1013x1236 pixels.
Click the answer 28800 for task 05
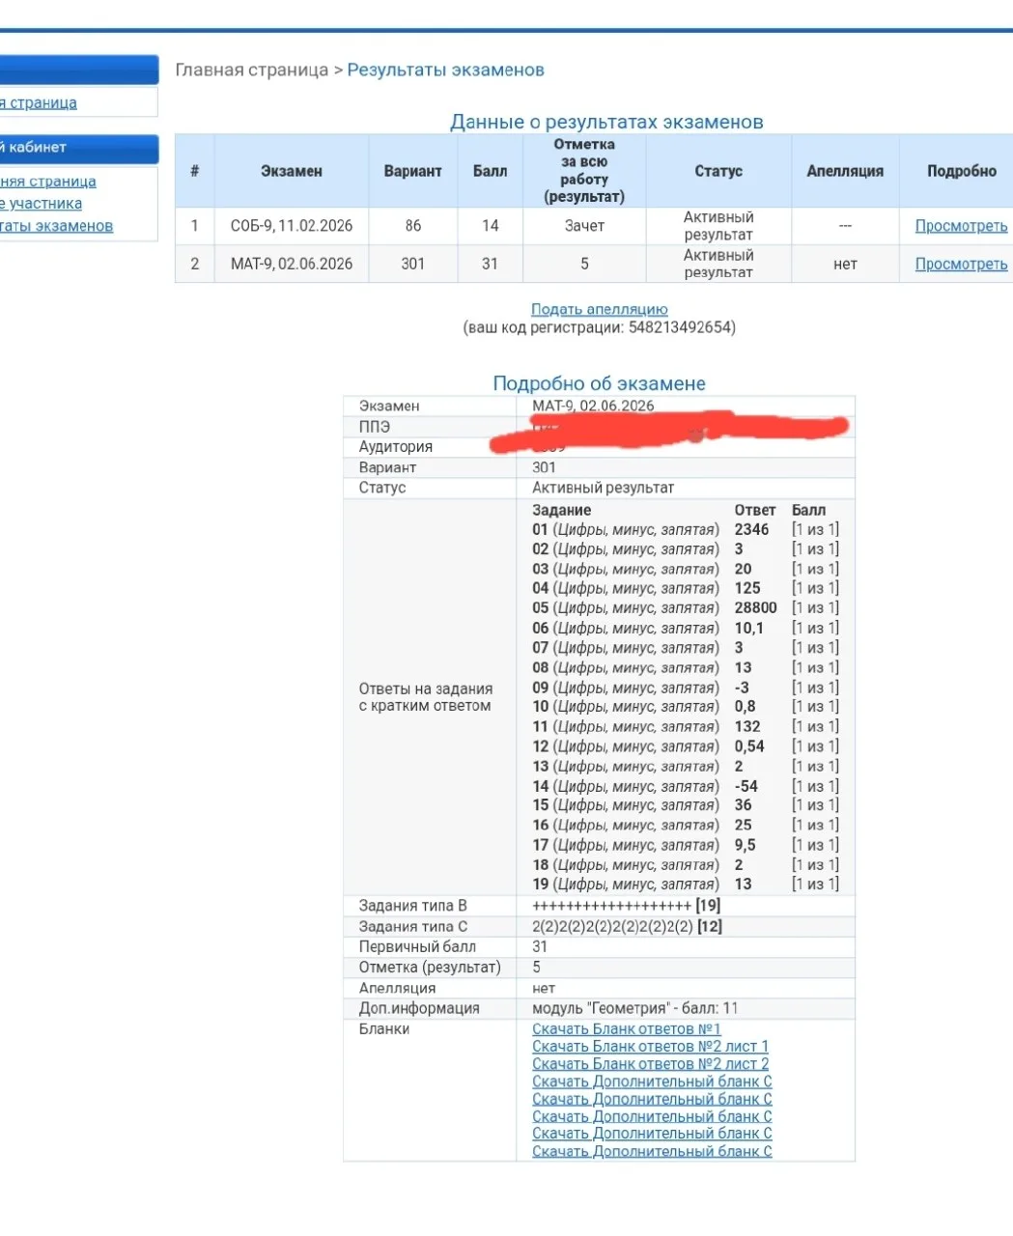pyautogui.click(x=755, y=608)
